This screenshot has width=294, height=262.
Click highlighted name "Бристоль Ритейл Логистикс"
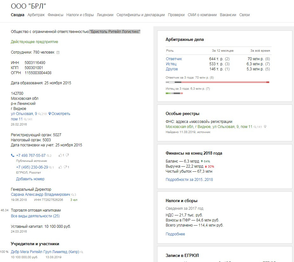click(x=115, y=32)
